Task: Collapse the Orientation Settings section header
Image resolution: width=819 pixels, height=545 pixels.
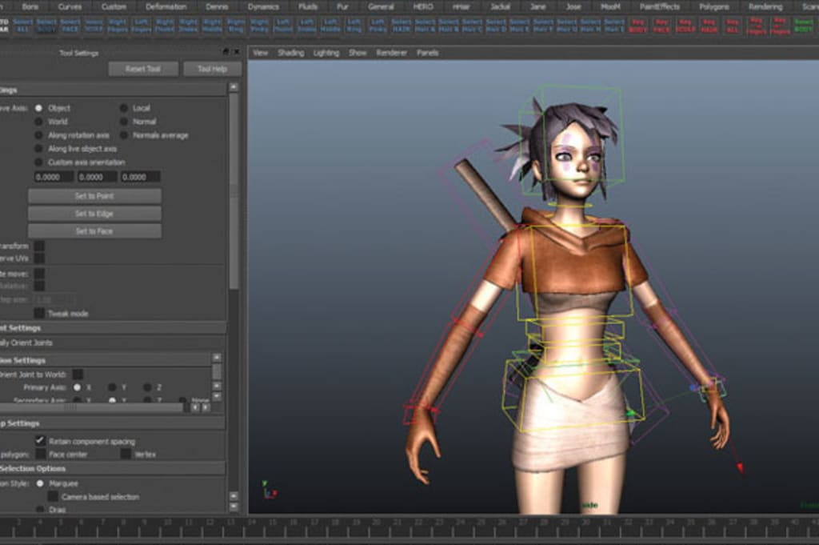Action: tap(105, 361)
